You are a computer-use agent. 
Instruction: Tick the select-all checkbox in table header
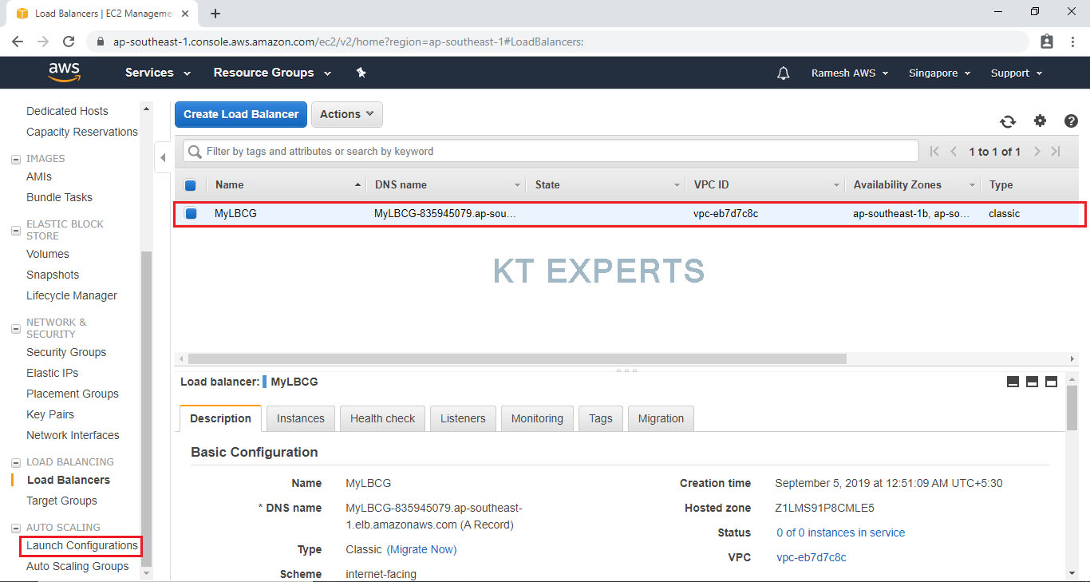(190, 185)
